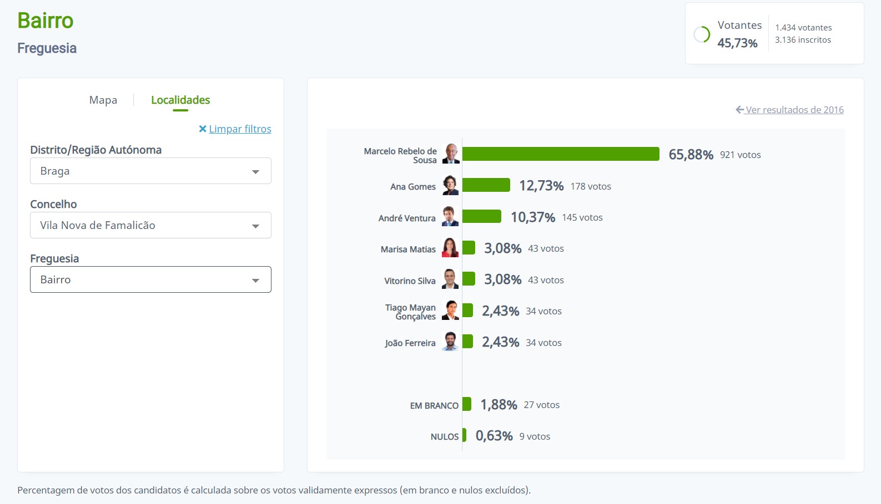Select the Localidades tab
This screenshot has height=504, width=881.
point(180,100)
